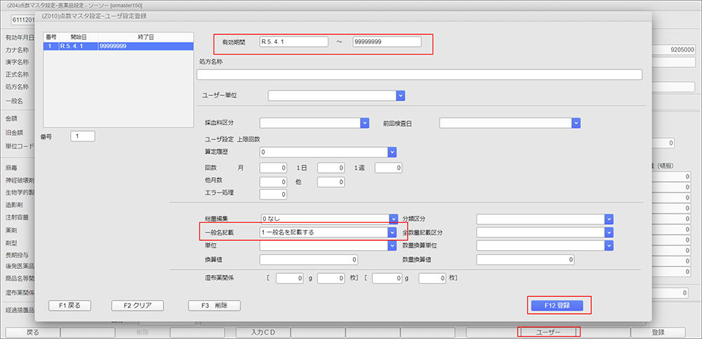Open the ユーザー単位 dropdown
702x339 pixels.
point(399,96)
